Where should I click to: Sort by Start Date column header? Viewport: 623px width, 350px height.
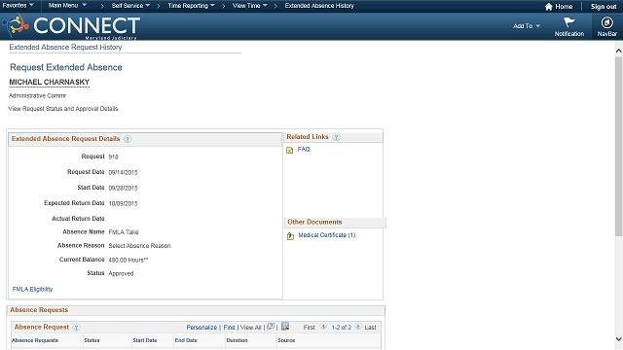(x=145, y=340)
